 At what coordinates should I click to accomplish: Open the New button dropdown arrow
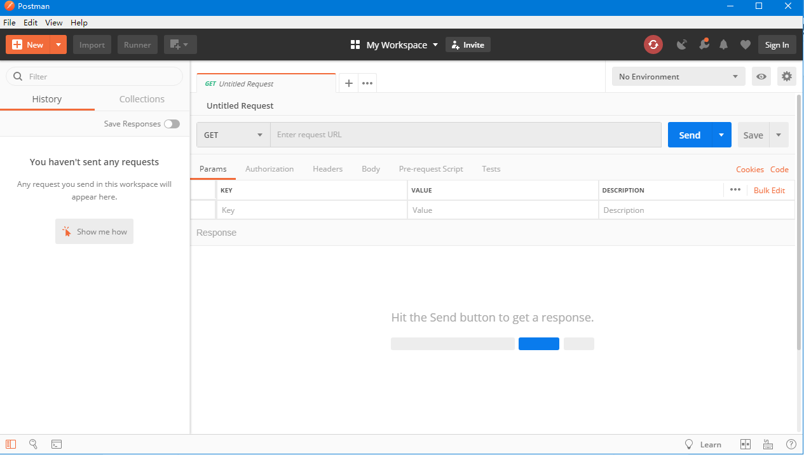[58, 44]
